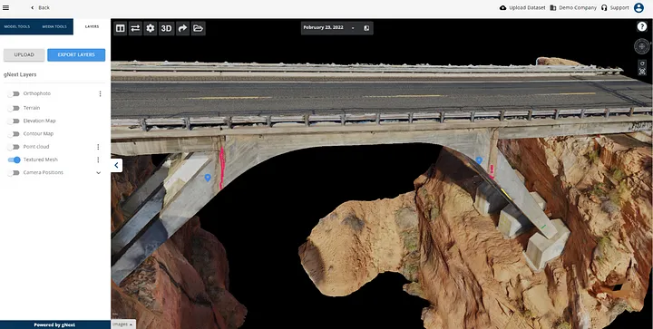Click the blue map pin on left pier
The height and width of the screenshot is (329, 653).
tap(208, 178)
